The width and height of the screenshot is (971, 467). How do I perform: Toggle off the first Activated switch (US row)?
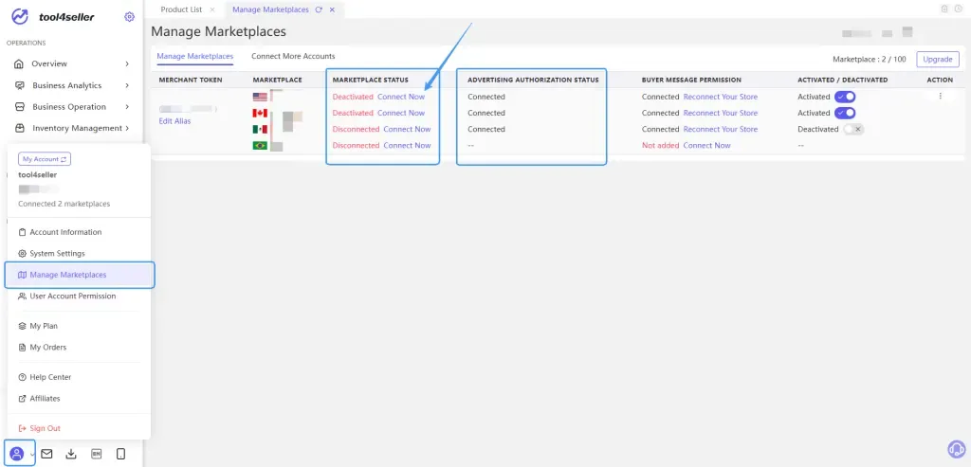(845, 97)
